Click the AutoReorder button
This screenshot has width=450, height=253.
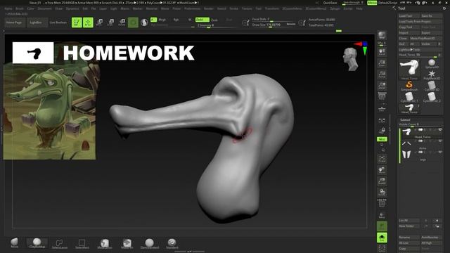[431, 238]
